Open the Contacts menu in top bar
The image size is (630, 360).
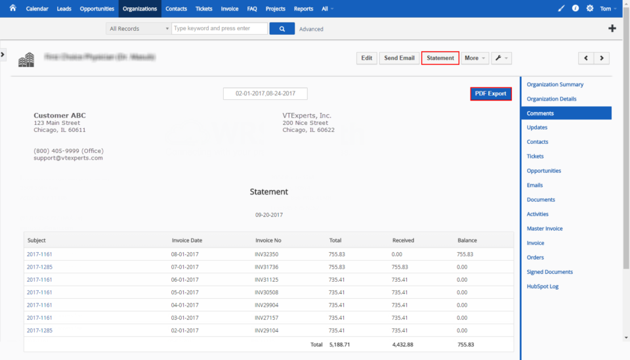click(x=176, y=9)
